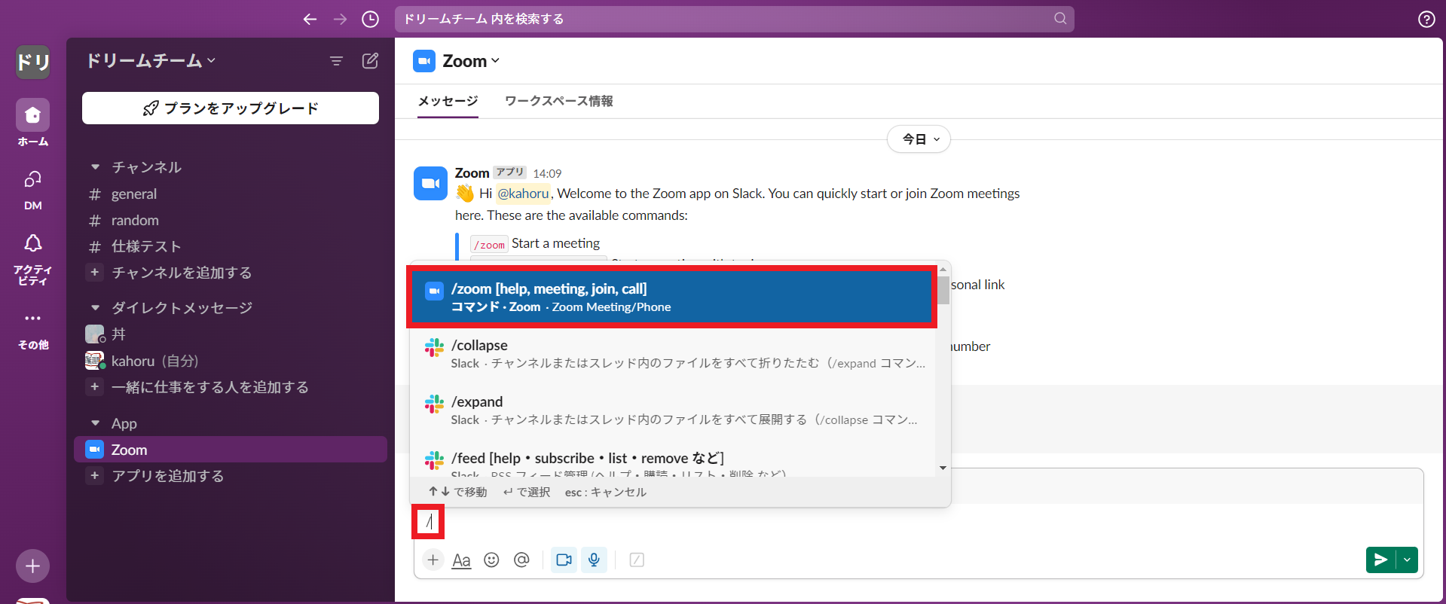The image size is (1446, 604).
Task: Start a huddle video clip icon
Action: click(564, 560)
